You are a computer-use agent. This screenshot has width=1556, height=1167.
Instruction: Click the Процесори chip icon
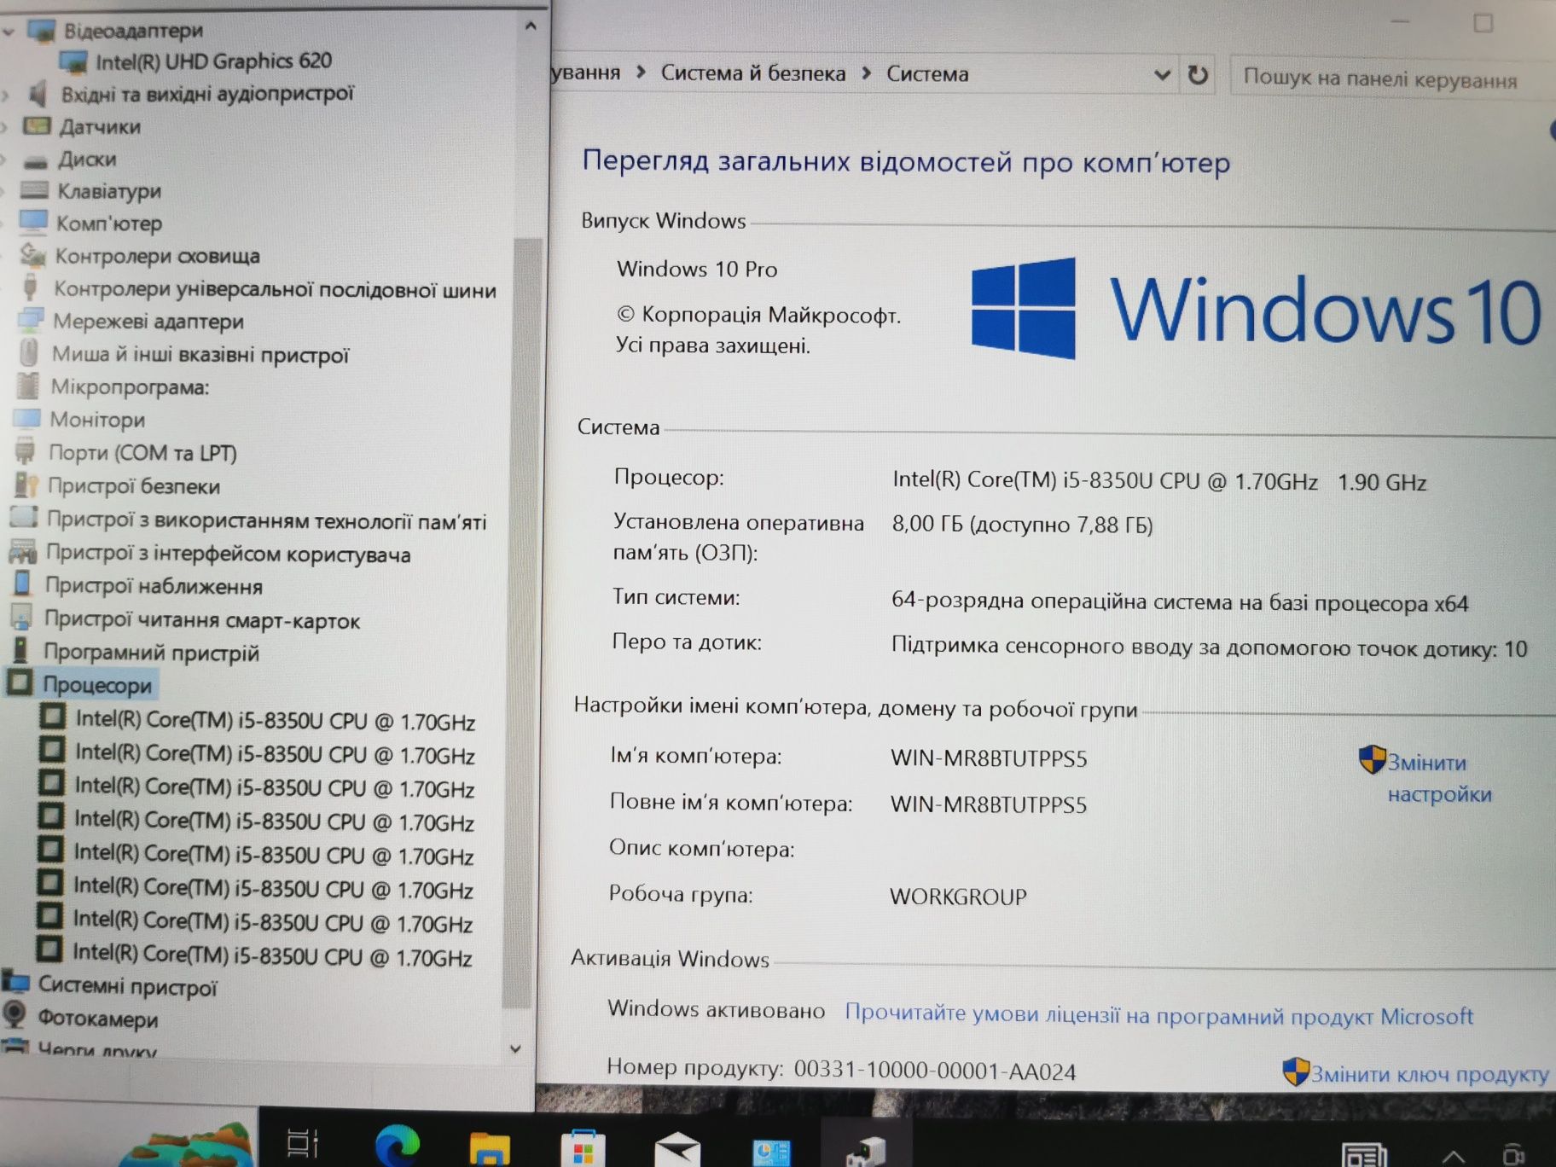20,682
